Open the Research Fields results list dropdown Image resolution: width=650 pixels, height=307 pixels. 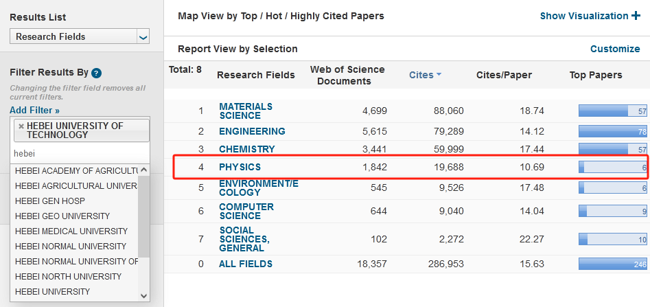click(x=143, y=37)
